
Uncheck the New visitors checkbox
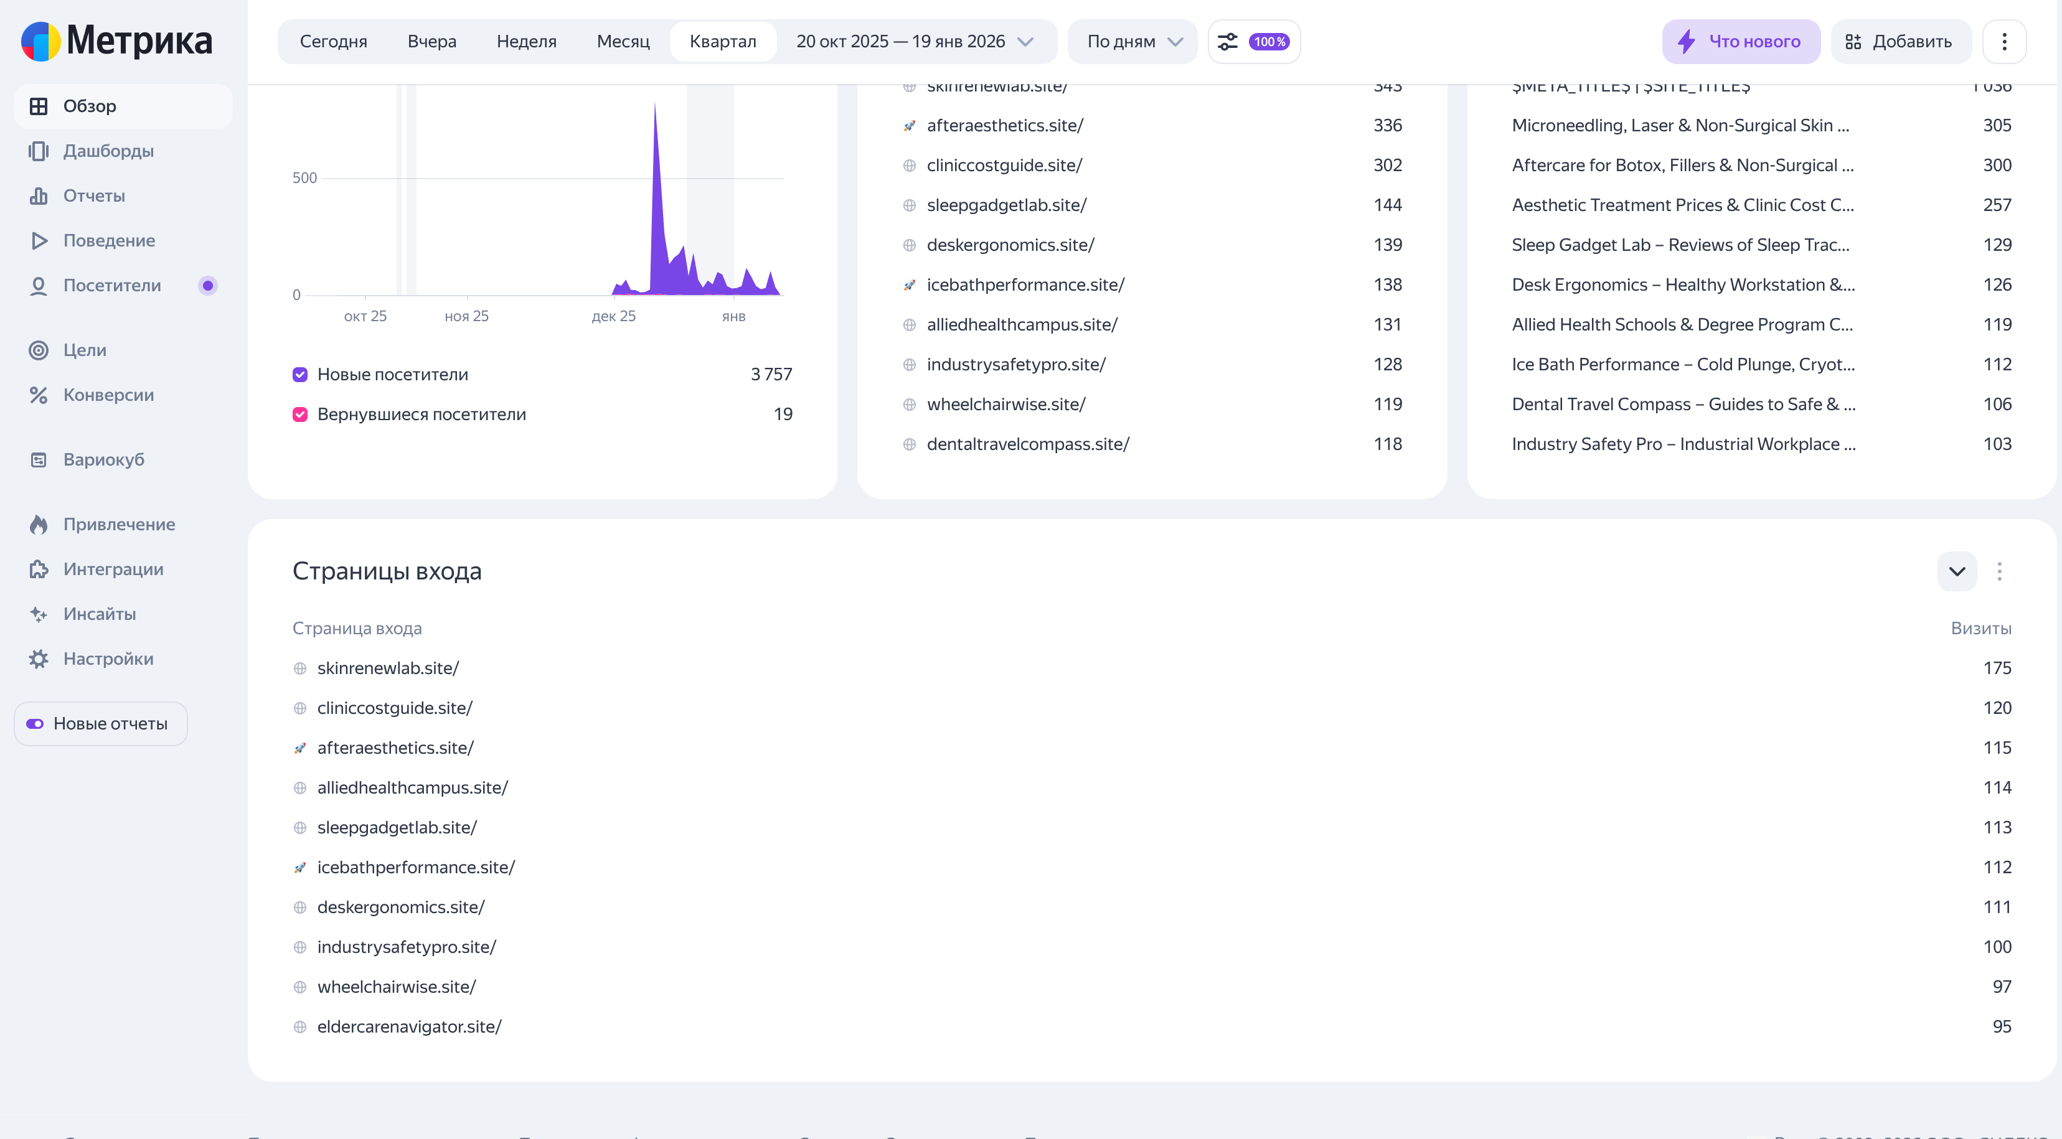[x=300, y=375]
